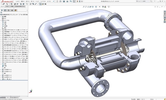Click the Print icon
Viewport: 166px width, 100px height.
click(67, 1)
